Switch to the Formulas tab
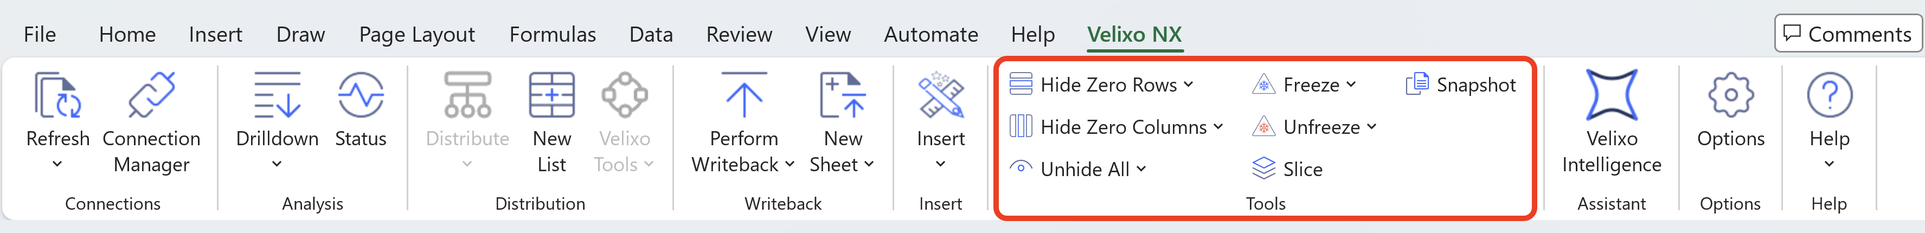This screenshot has height=233, width=1925. 552,34
